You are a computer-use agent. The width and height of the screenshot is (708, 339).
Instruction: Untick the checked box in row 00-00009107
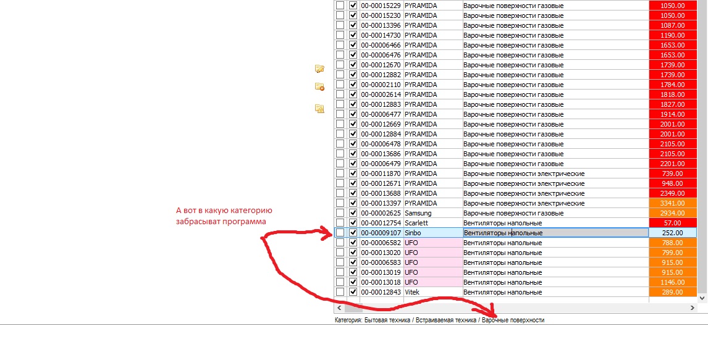[353, 233]
